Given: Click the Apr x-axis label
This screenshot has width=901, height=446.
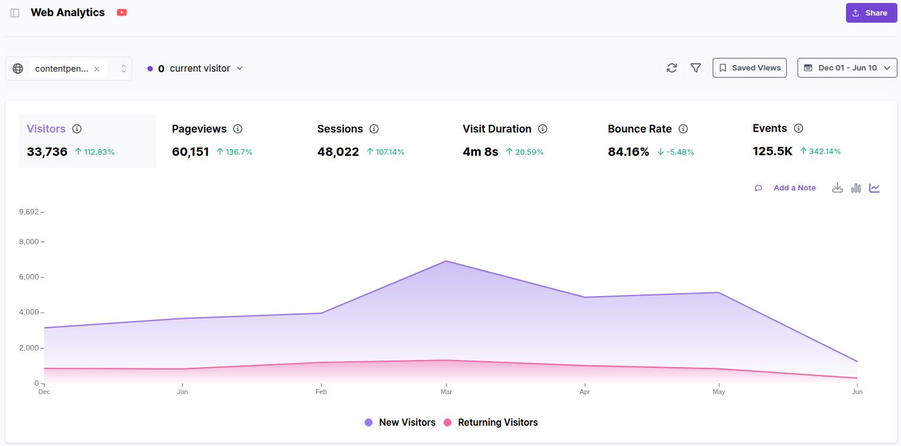Looking at the screenshot, I should (x=585, y=392).
